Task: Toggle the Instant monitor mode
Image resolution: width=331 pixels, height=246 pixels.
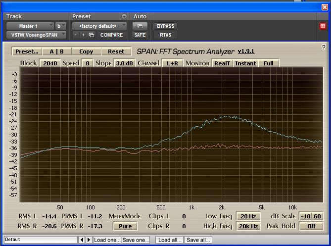Action: click(245, 63)
